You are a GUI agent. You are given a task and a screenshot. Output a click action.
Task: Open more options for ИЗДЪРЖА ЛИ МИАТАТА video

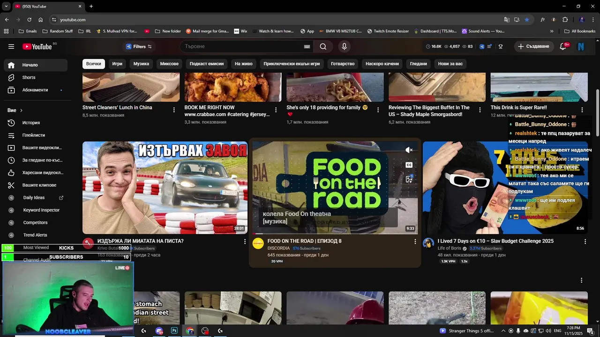pos(245,242)
